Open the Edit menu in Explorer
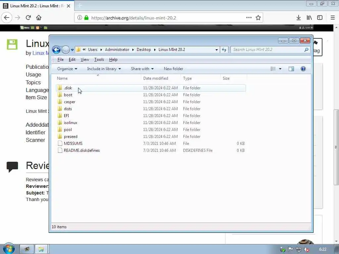The image size is (339, 254). coord(72,60)
